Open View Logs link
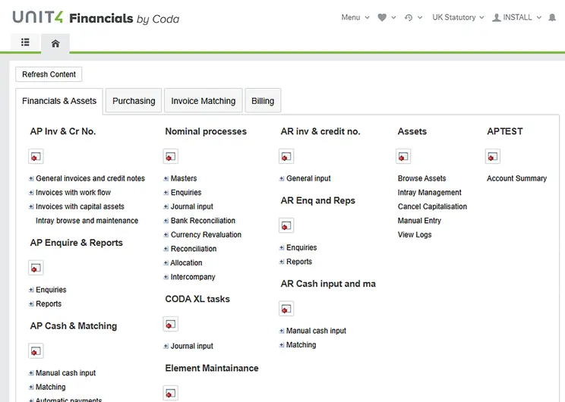Viewport: 565px width, 402px height. 415,234
